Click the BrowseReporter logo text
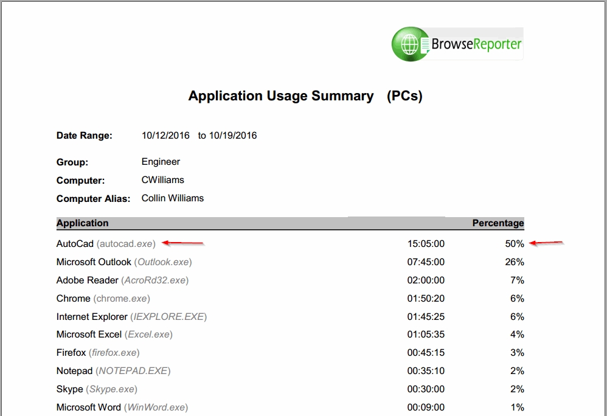Viewport: 607px width, 416px height. [x=477, y=44]
